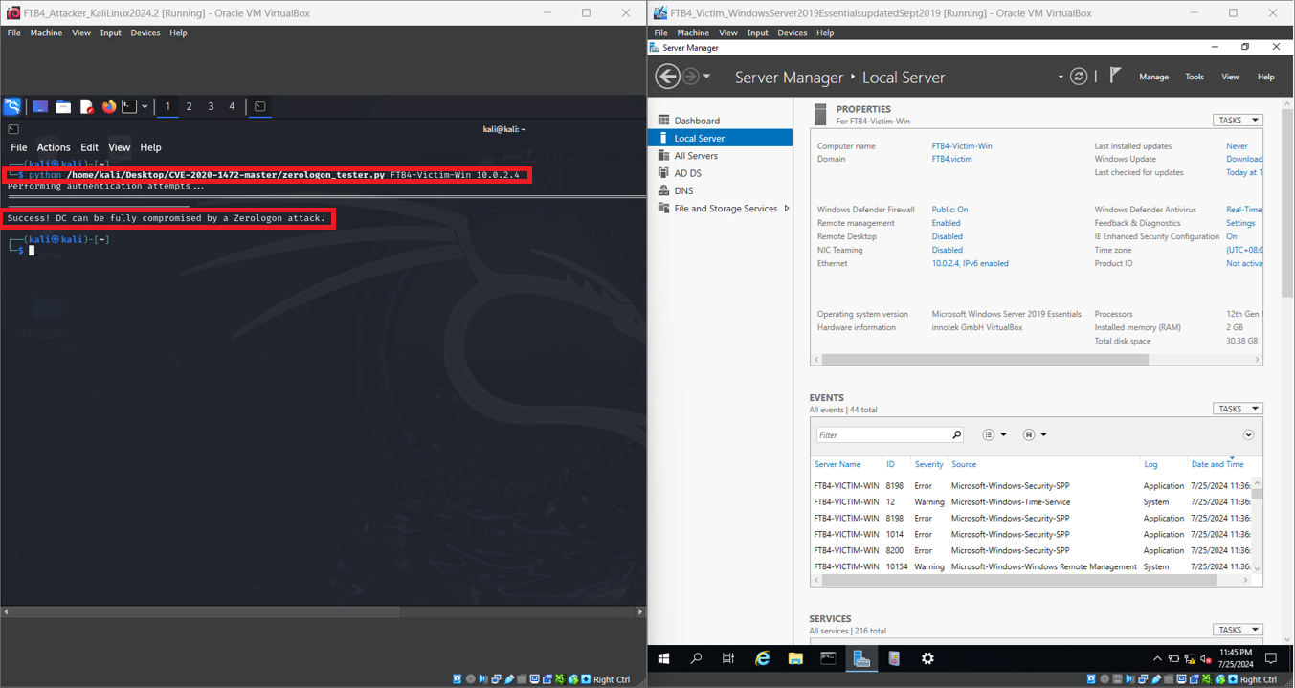Open the Events TASKS dropdown
The image size is (1295, 688).
coord(1238,409)
